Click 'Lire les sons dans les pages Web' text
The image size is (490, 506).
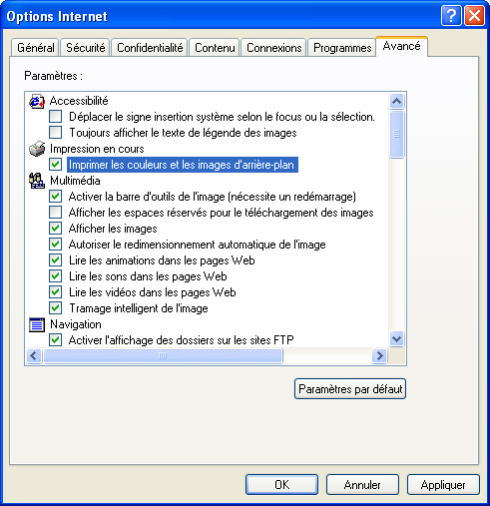(148, 276)
